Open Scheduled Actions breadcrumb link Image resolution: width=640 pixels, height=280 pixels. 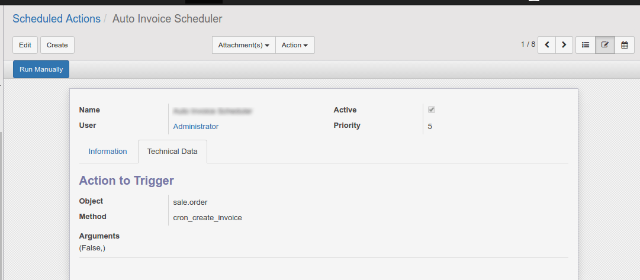pyautogui.click(x=56, y=19)
